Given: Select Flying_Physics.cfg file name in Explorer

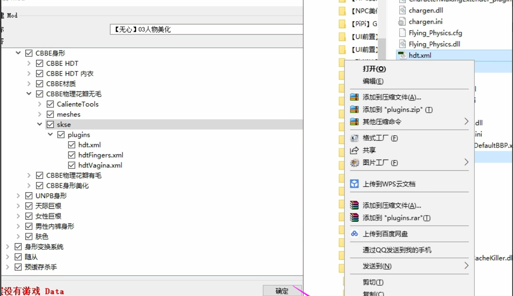Looking at the screenshot, I should 435,33.
